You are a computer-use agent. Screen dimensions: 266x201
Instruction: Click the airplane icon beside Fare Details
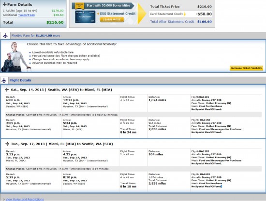(5, 4)
